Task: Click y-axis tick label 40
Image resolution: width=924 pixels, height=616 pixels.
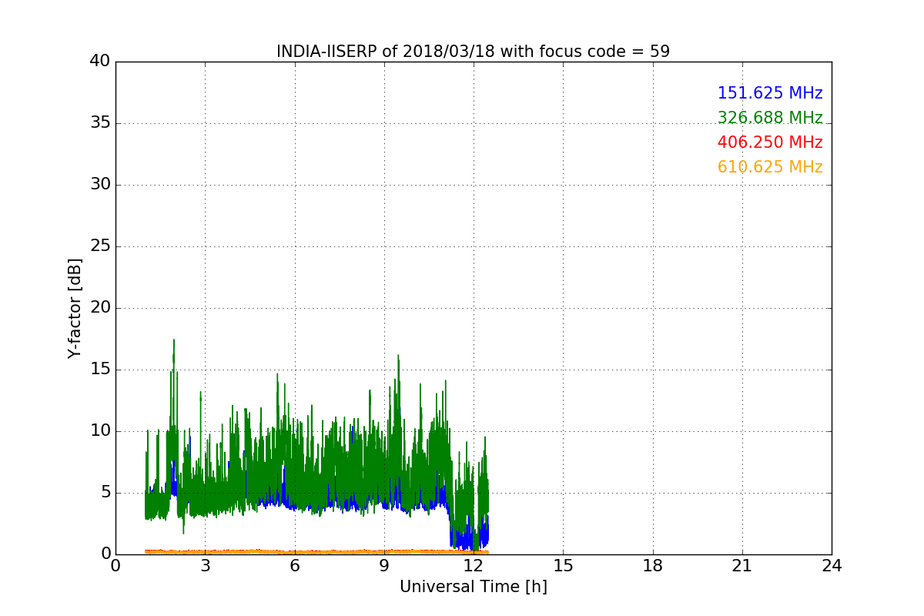Action: [x=100, y=62]
